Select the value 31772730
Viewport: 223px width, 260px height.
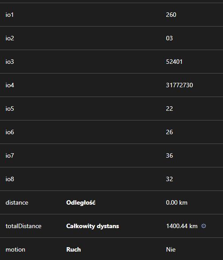180,85
